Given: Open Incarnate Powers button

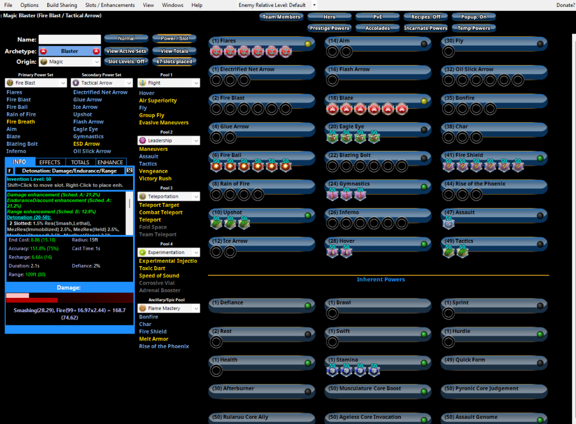Looking at the screenshot, I should point(425,28).
